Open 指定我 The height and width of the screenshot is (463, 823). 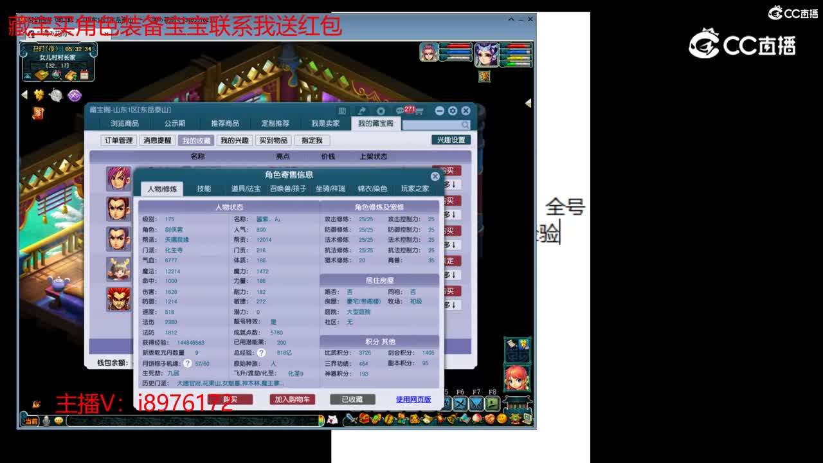click(312, 140)
